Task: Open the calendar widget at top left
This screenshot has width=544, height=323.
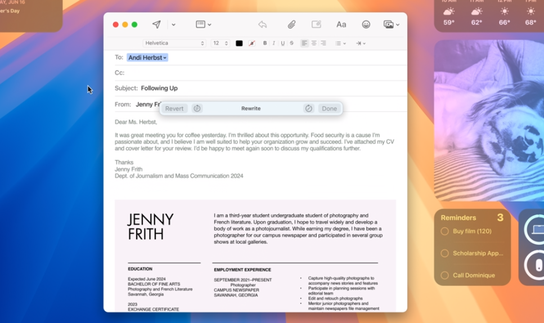Action: (30, 16)
